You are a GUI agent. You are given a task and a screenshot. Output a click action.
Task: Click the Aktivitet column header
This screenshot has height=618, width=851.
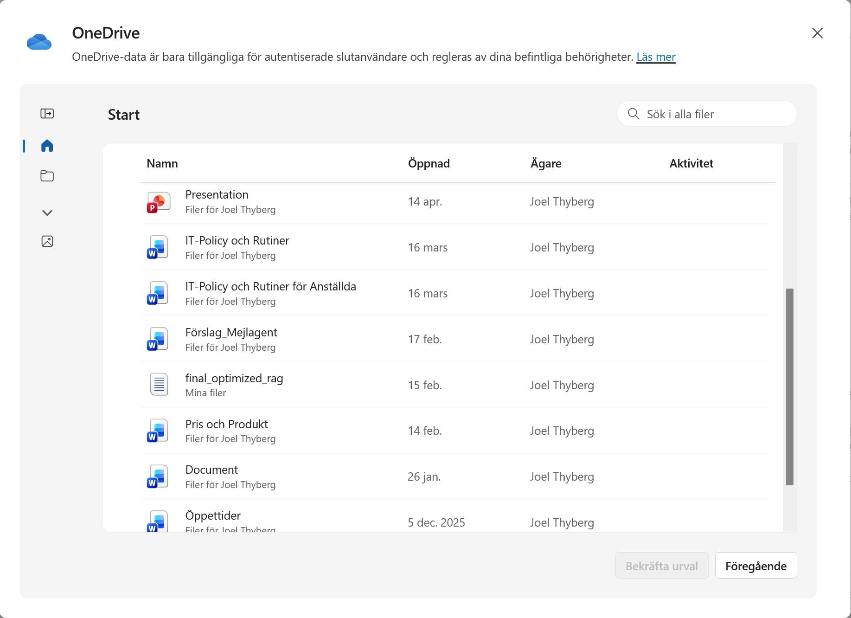click(691, 163)
